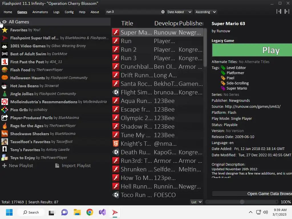Click the taskbar Search box
Screen dimensions: 292x219
[31, 212]
